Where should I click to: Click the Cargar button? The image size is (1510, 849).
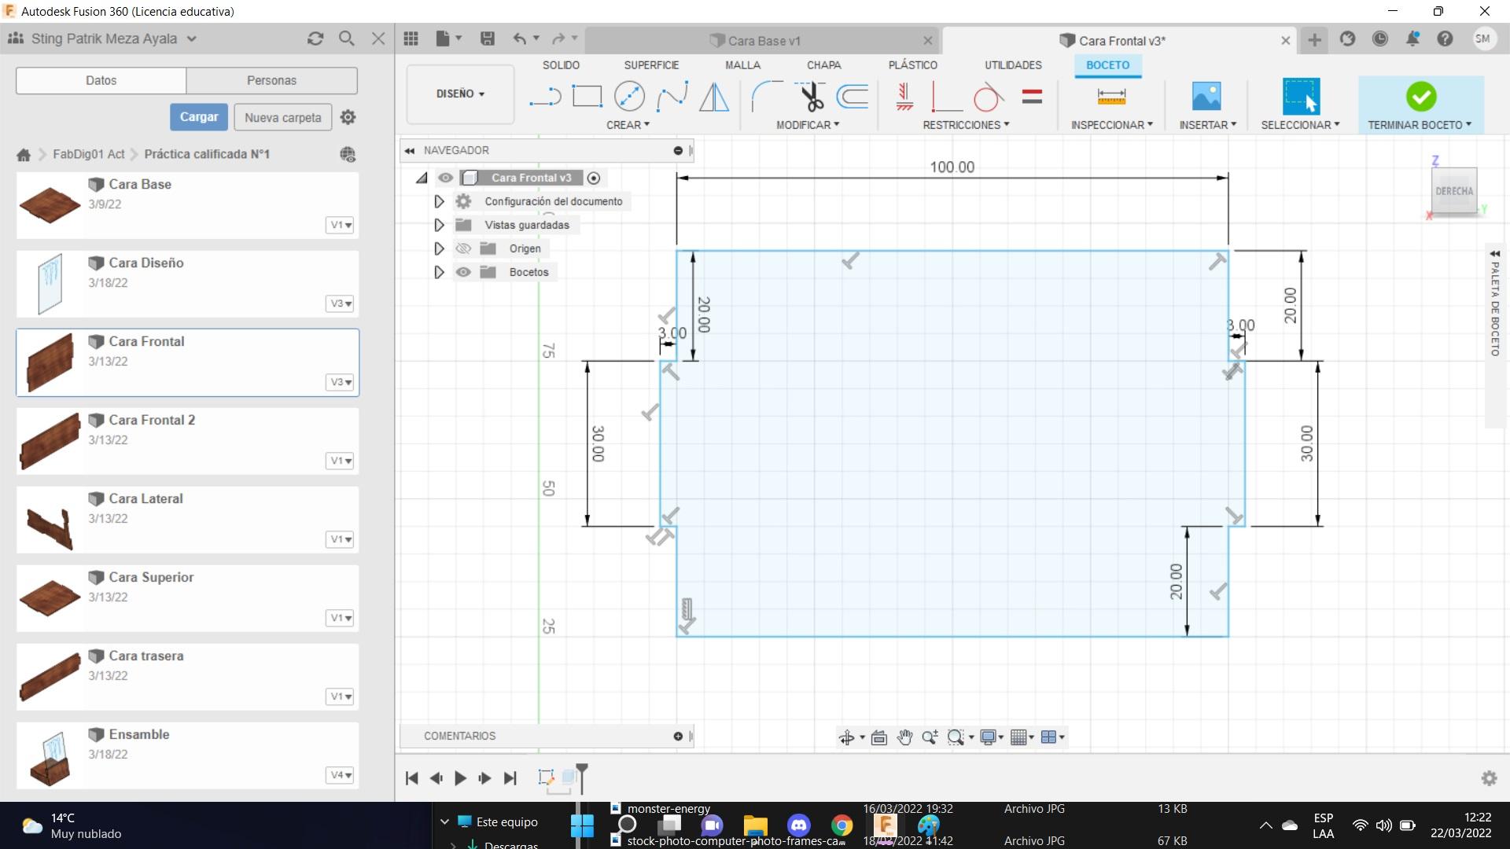pos(199,117)
